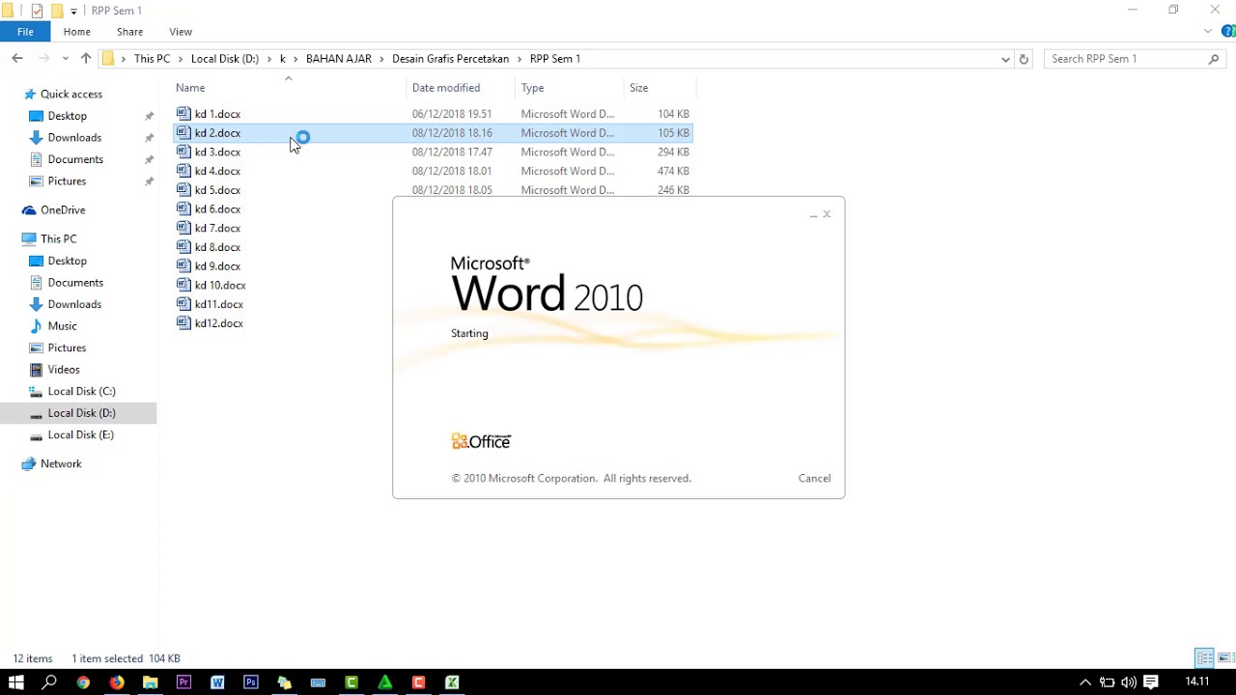Cancel Word 2010 startup
1236x695 pixels.
[814, 478]
